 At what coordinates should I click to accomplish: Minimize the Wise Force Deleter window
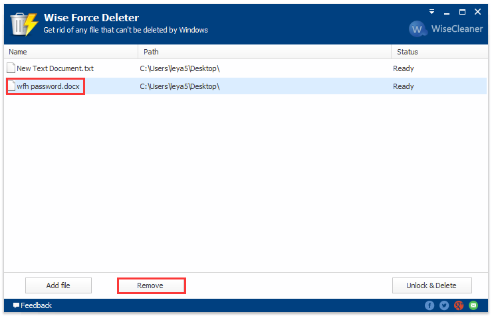(447, 13)
